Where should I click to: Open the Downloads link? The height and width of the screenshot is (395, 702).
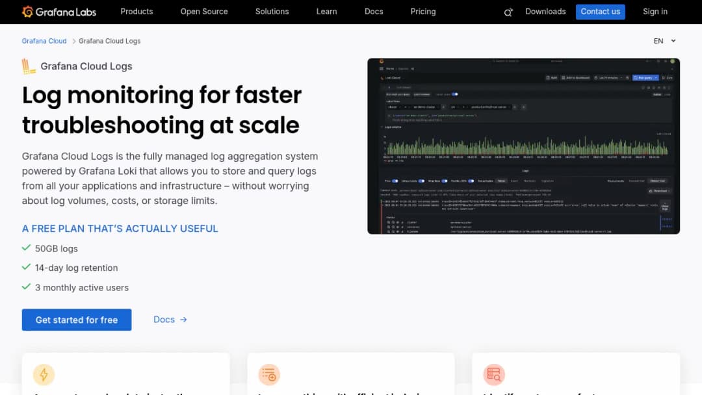click(x=545, y=12)
